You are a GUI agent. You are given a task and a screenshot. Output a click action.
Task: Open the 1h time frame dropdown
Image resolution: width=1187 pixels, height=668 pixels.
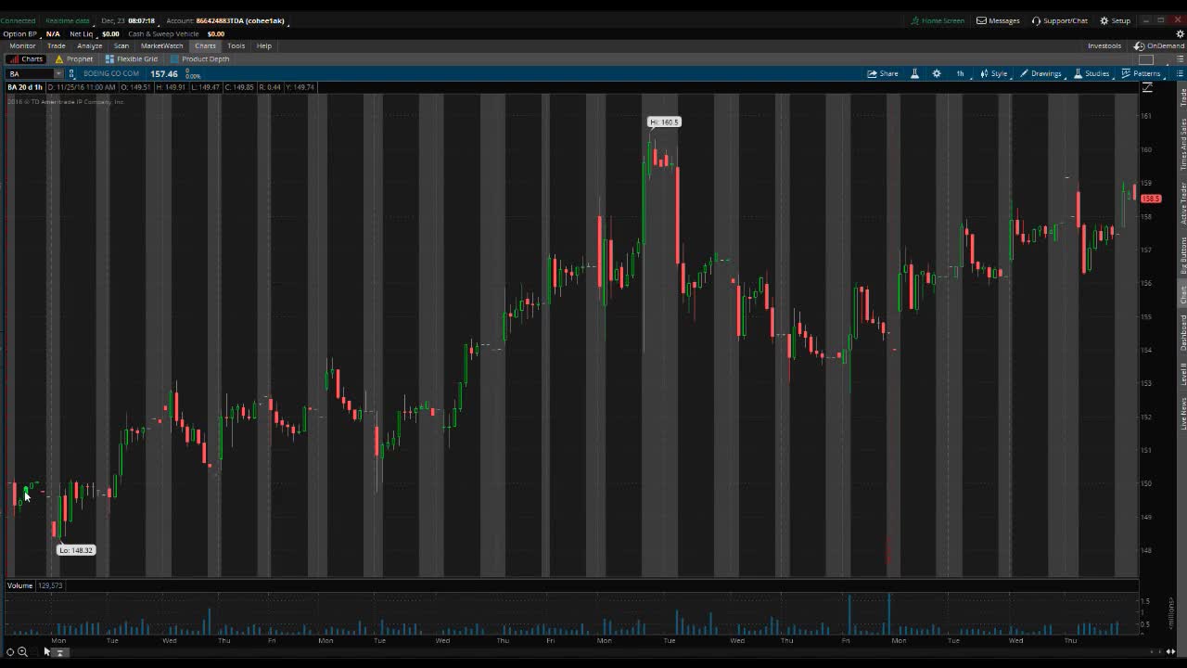click(960, 73)
